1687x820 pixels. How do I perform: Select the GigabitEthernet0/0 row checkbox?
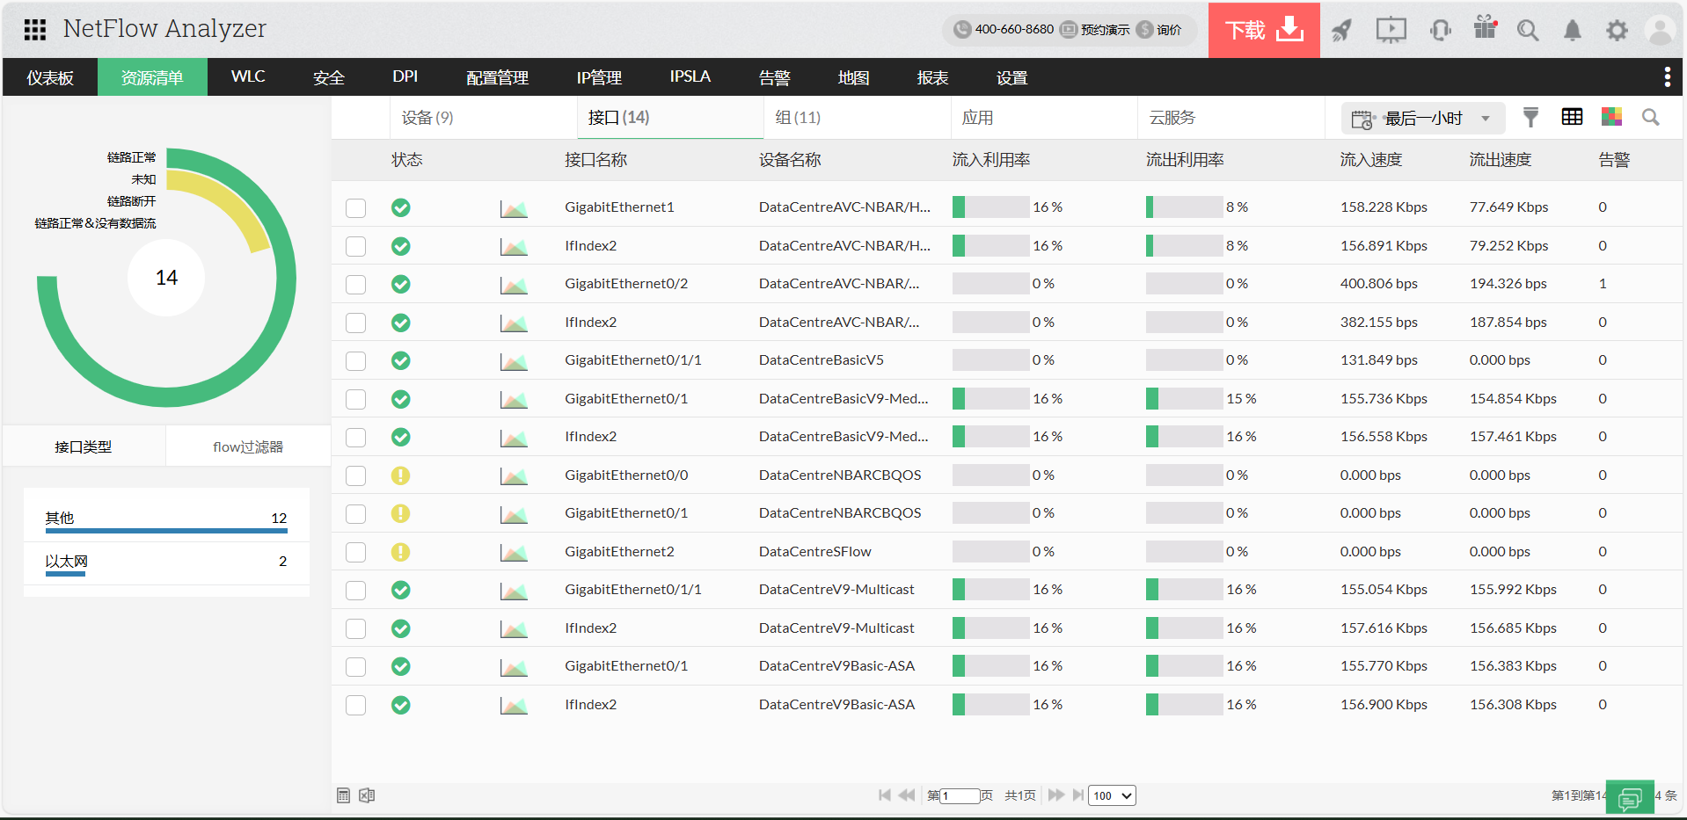[355, 475]
